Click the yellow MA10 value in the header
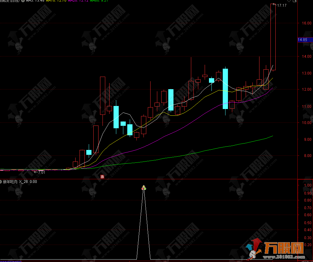 click(56, 1)
